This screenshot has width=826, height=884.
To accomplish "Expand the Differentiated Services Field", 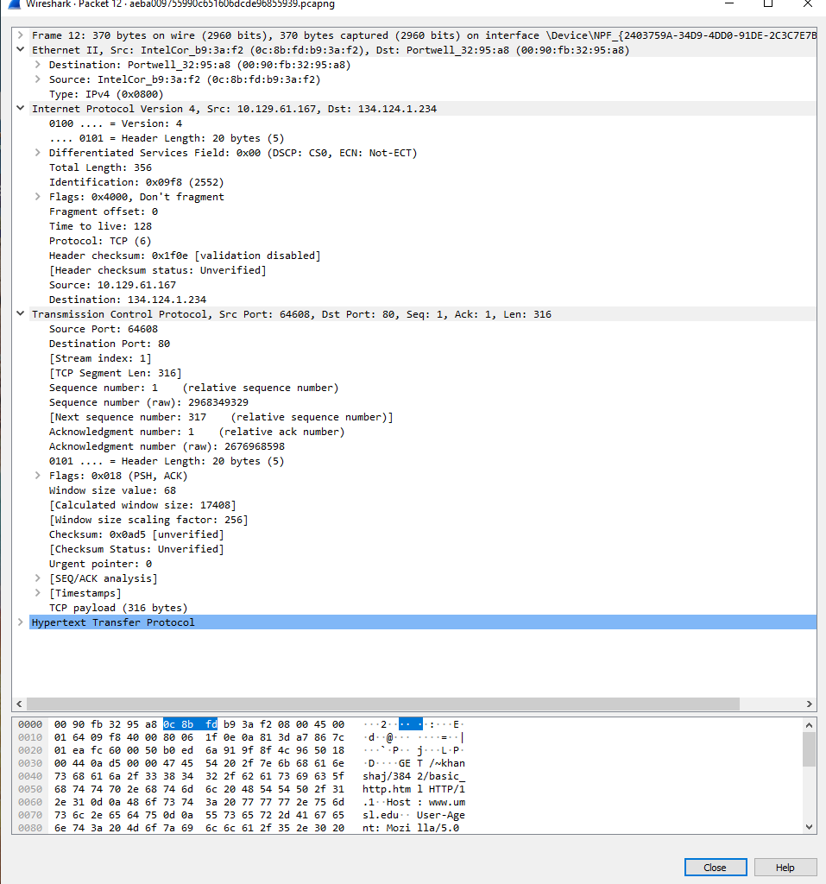I will click(35, 152).
